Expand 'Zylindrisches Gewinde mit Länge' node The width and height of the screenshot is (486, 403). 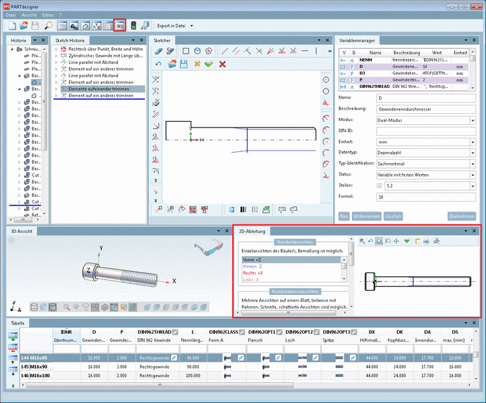(x=56, y=56)
